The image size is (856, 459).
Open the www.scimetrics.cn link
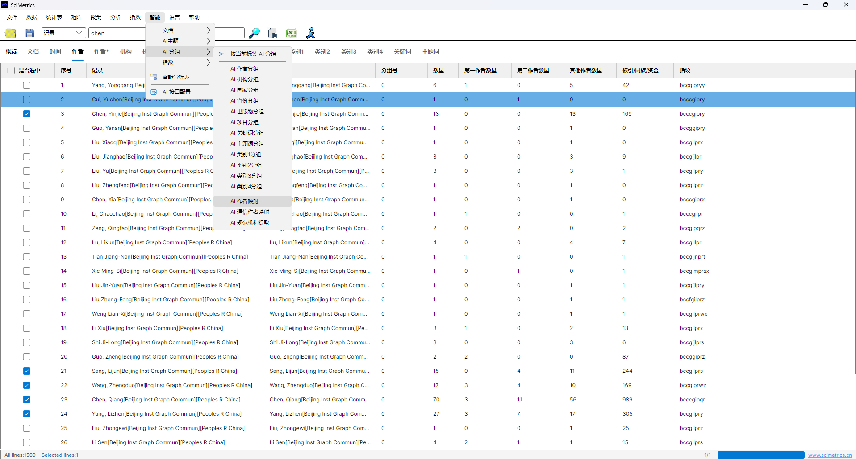pos(830,455)
